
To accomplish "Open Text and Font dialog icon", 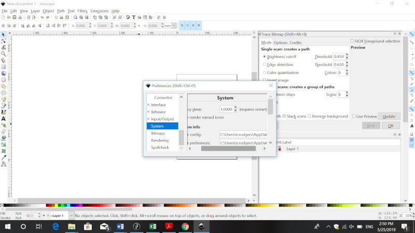I will click(x=134, y=18).
